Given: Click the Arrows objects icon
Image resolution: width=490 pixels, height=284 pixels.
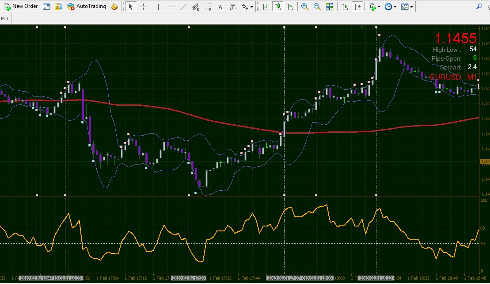Looking at the screenshot, I should click(245, 6).
